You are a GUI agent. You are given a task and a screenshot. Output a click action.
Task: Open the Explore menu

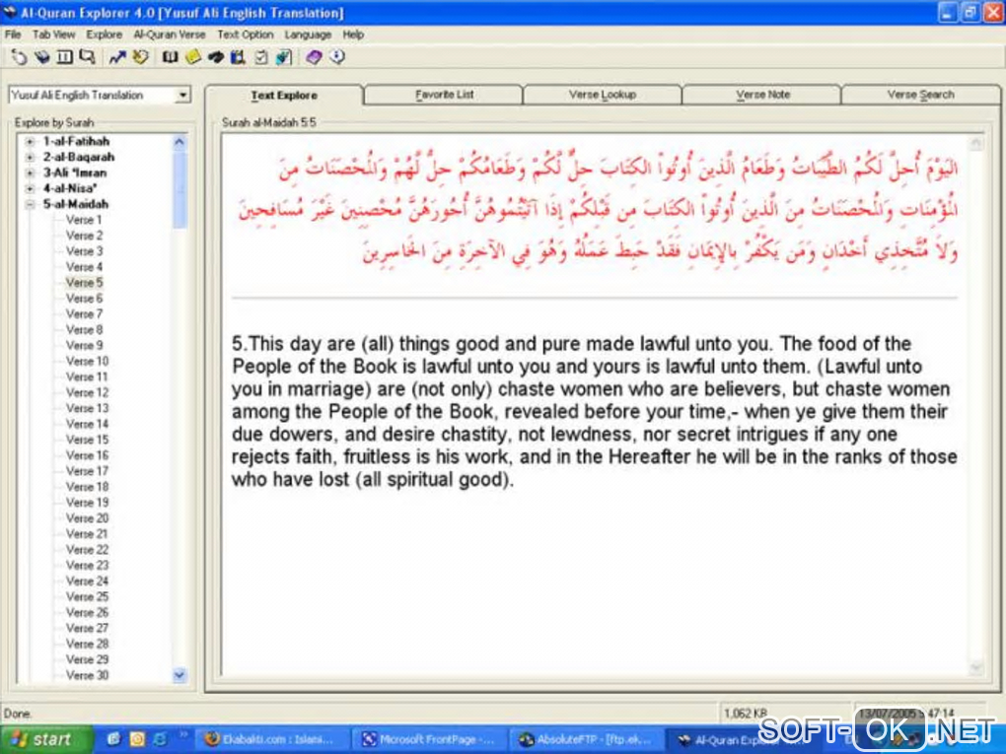pyautogui.click(x=104, y=34)
